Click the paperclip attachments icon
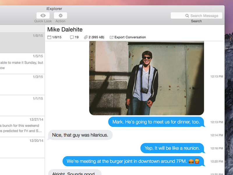Screen dimensions: 233x175 click(x=86, y=37)
